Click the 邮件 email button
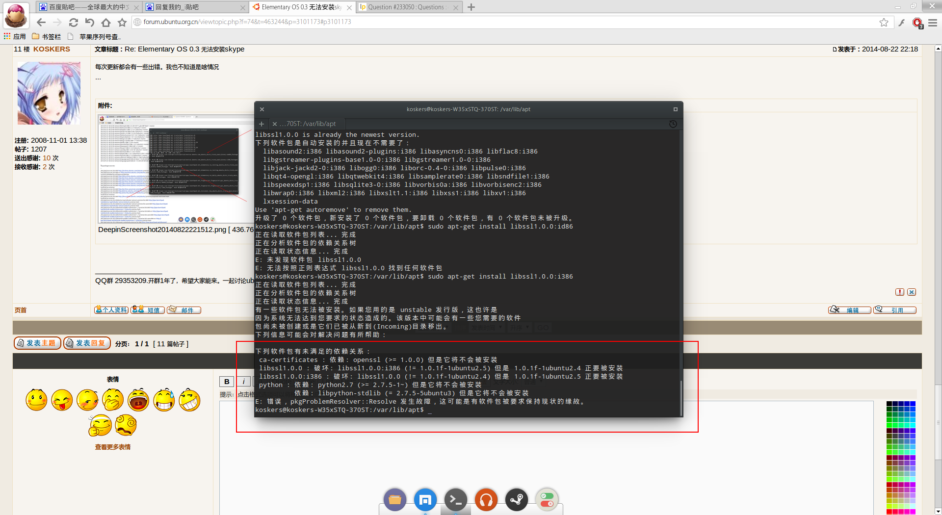The height and width of the screenshot is (515, 942). pos(184,310)
